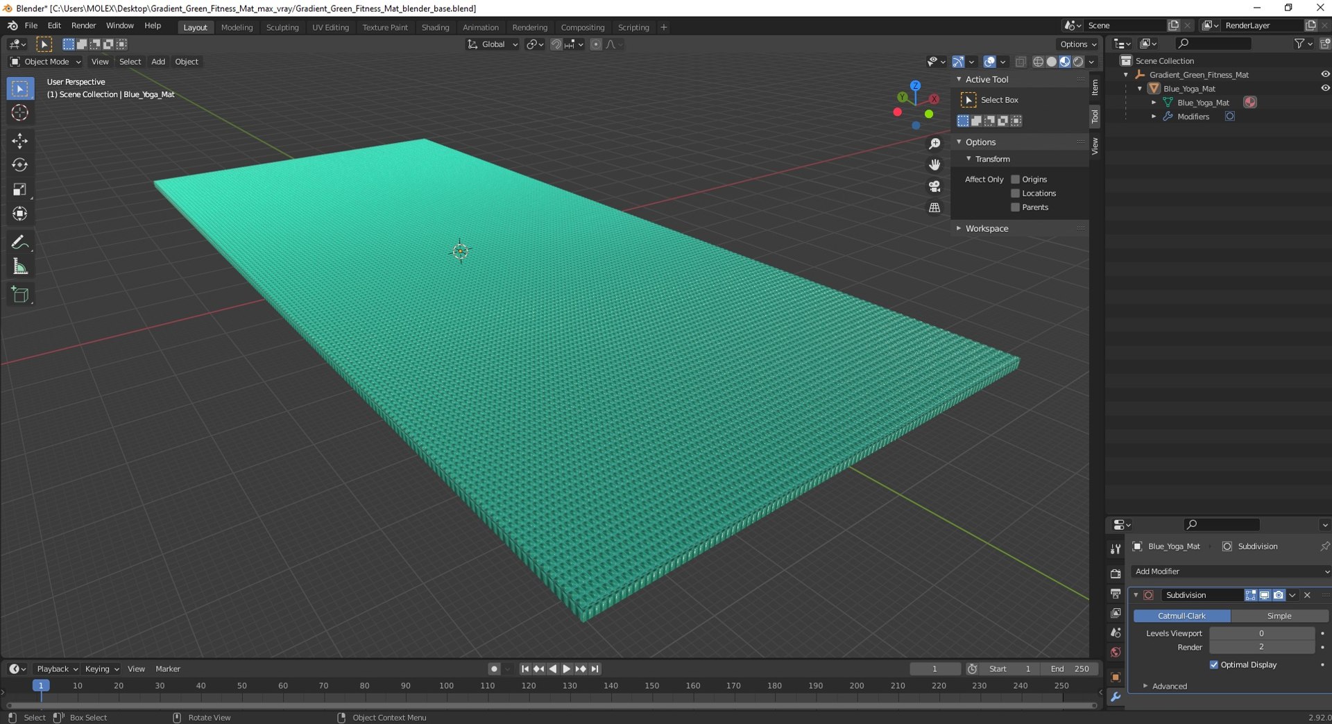This screenshot has width=1332, height=724.
Task: Click the Play animation button
Action: pos(566,669)
